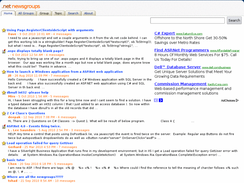The width and height of the screenshot is (244, 183).
Task: Open thread "How to launch a Windows application from a ASP.Net web application"
Action: point(65,72)
